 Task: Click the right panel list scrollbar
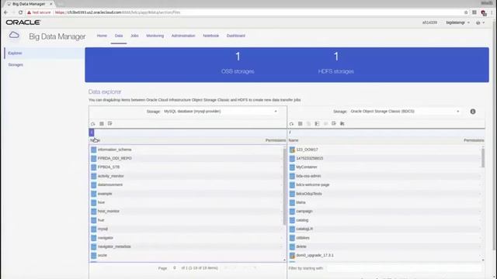tap(483, 157)
